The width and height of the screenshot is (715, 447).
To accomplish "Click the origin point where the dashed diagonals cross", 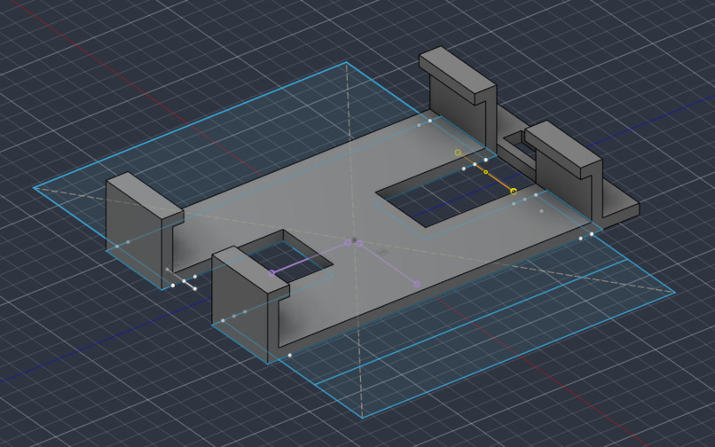I will click(x=354, y=240).
